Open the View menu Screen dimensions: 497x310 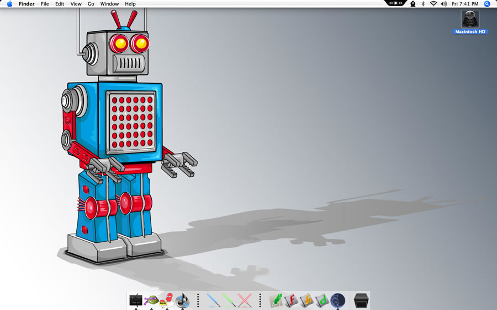point(76,4)
